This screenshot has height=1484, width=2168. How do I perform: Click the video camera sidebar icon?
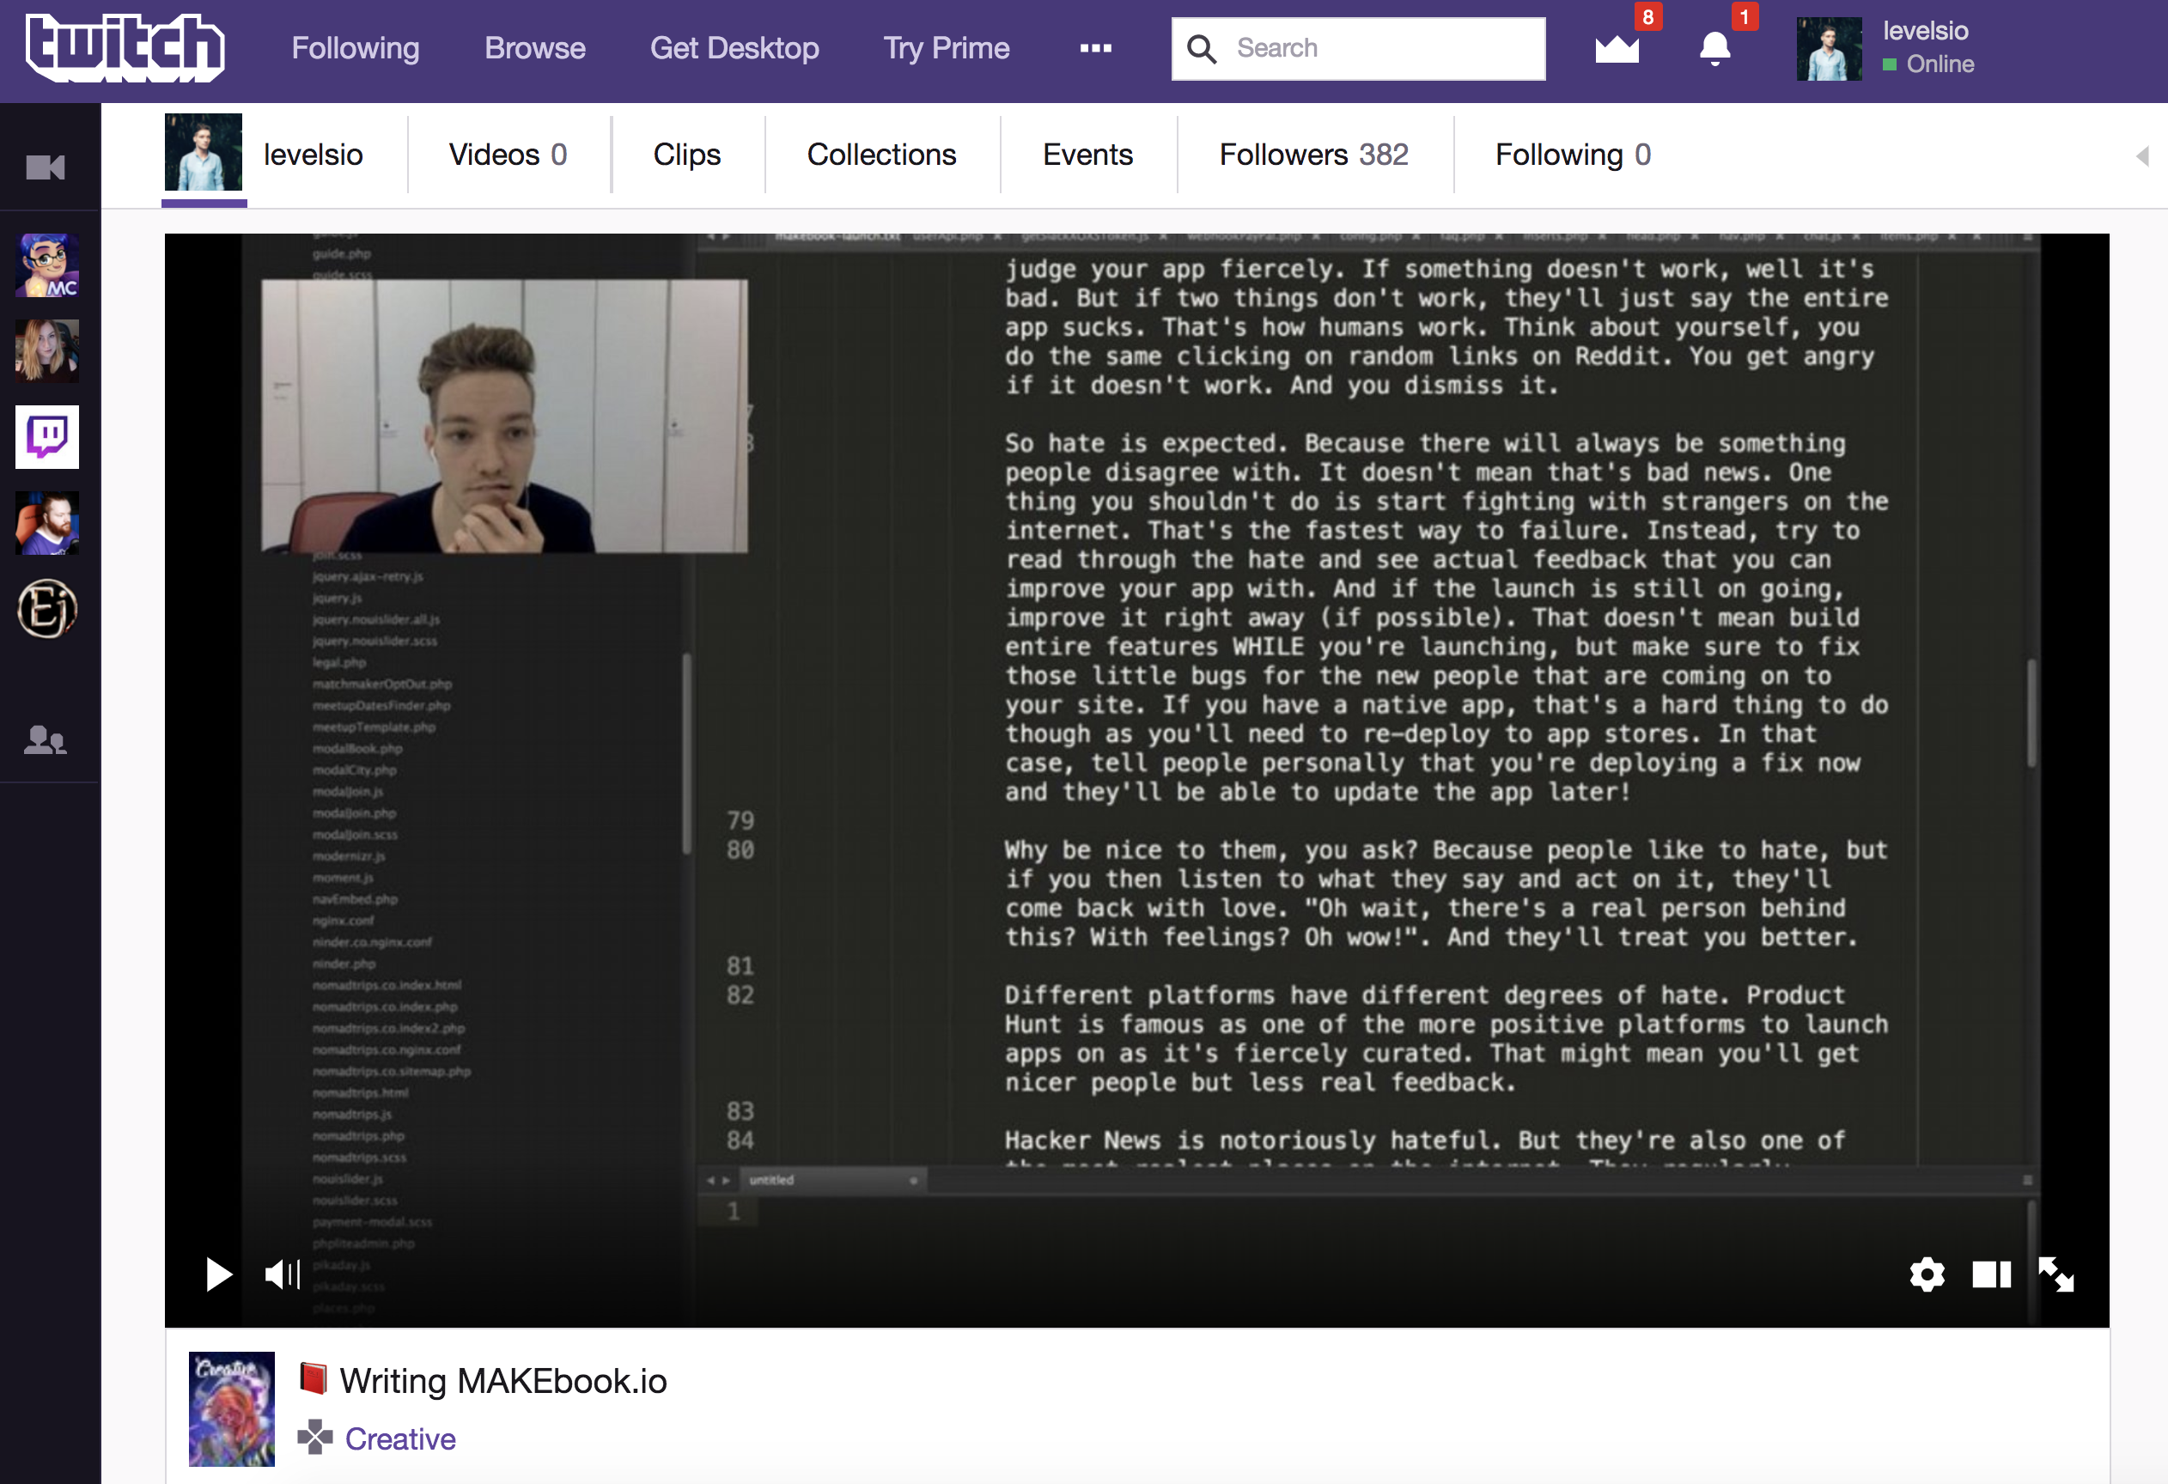45,167
